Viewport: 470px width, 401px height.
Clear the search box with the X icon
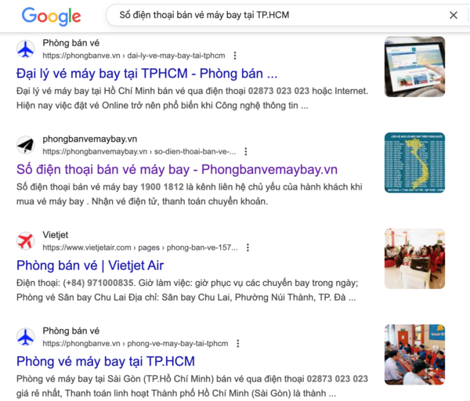pos(454,15)
